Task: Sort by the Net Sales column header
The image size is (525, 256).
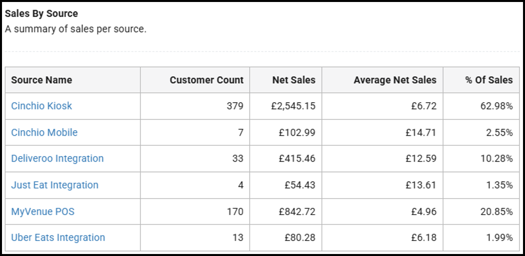Action: point(293,80)
